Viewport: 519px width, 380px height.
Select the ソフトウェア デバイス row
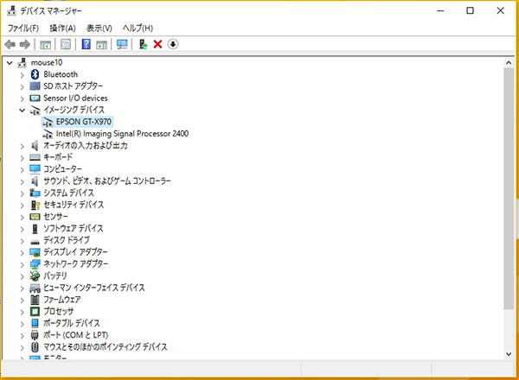74,228
